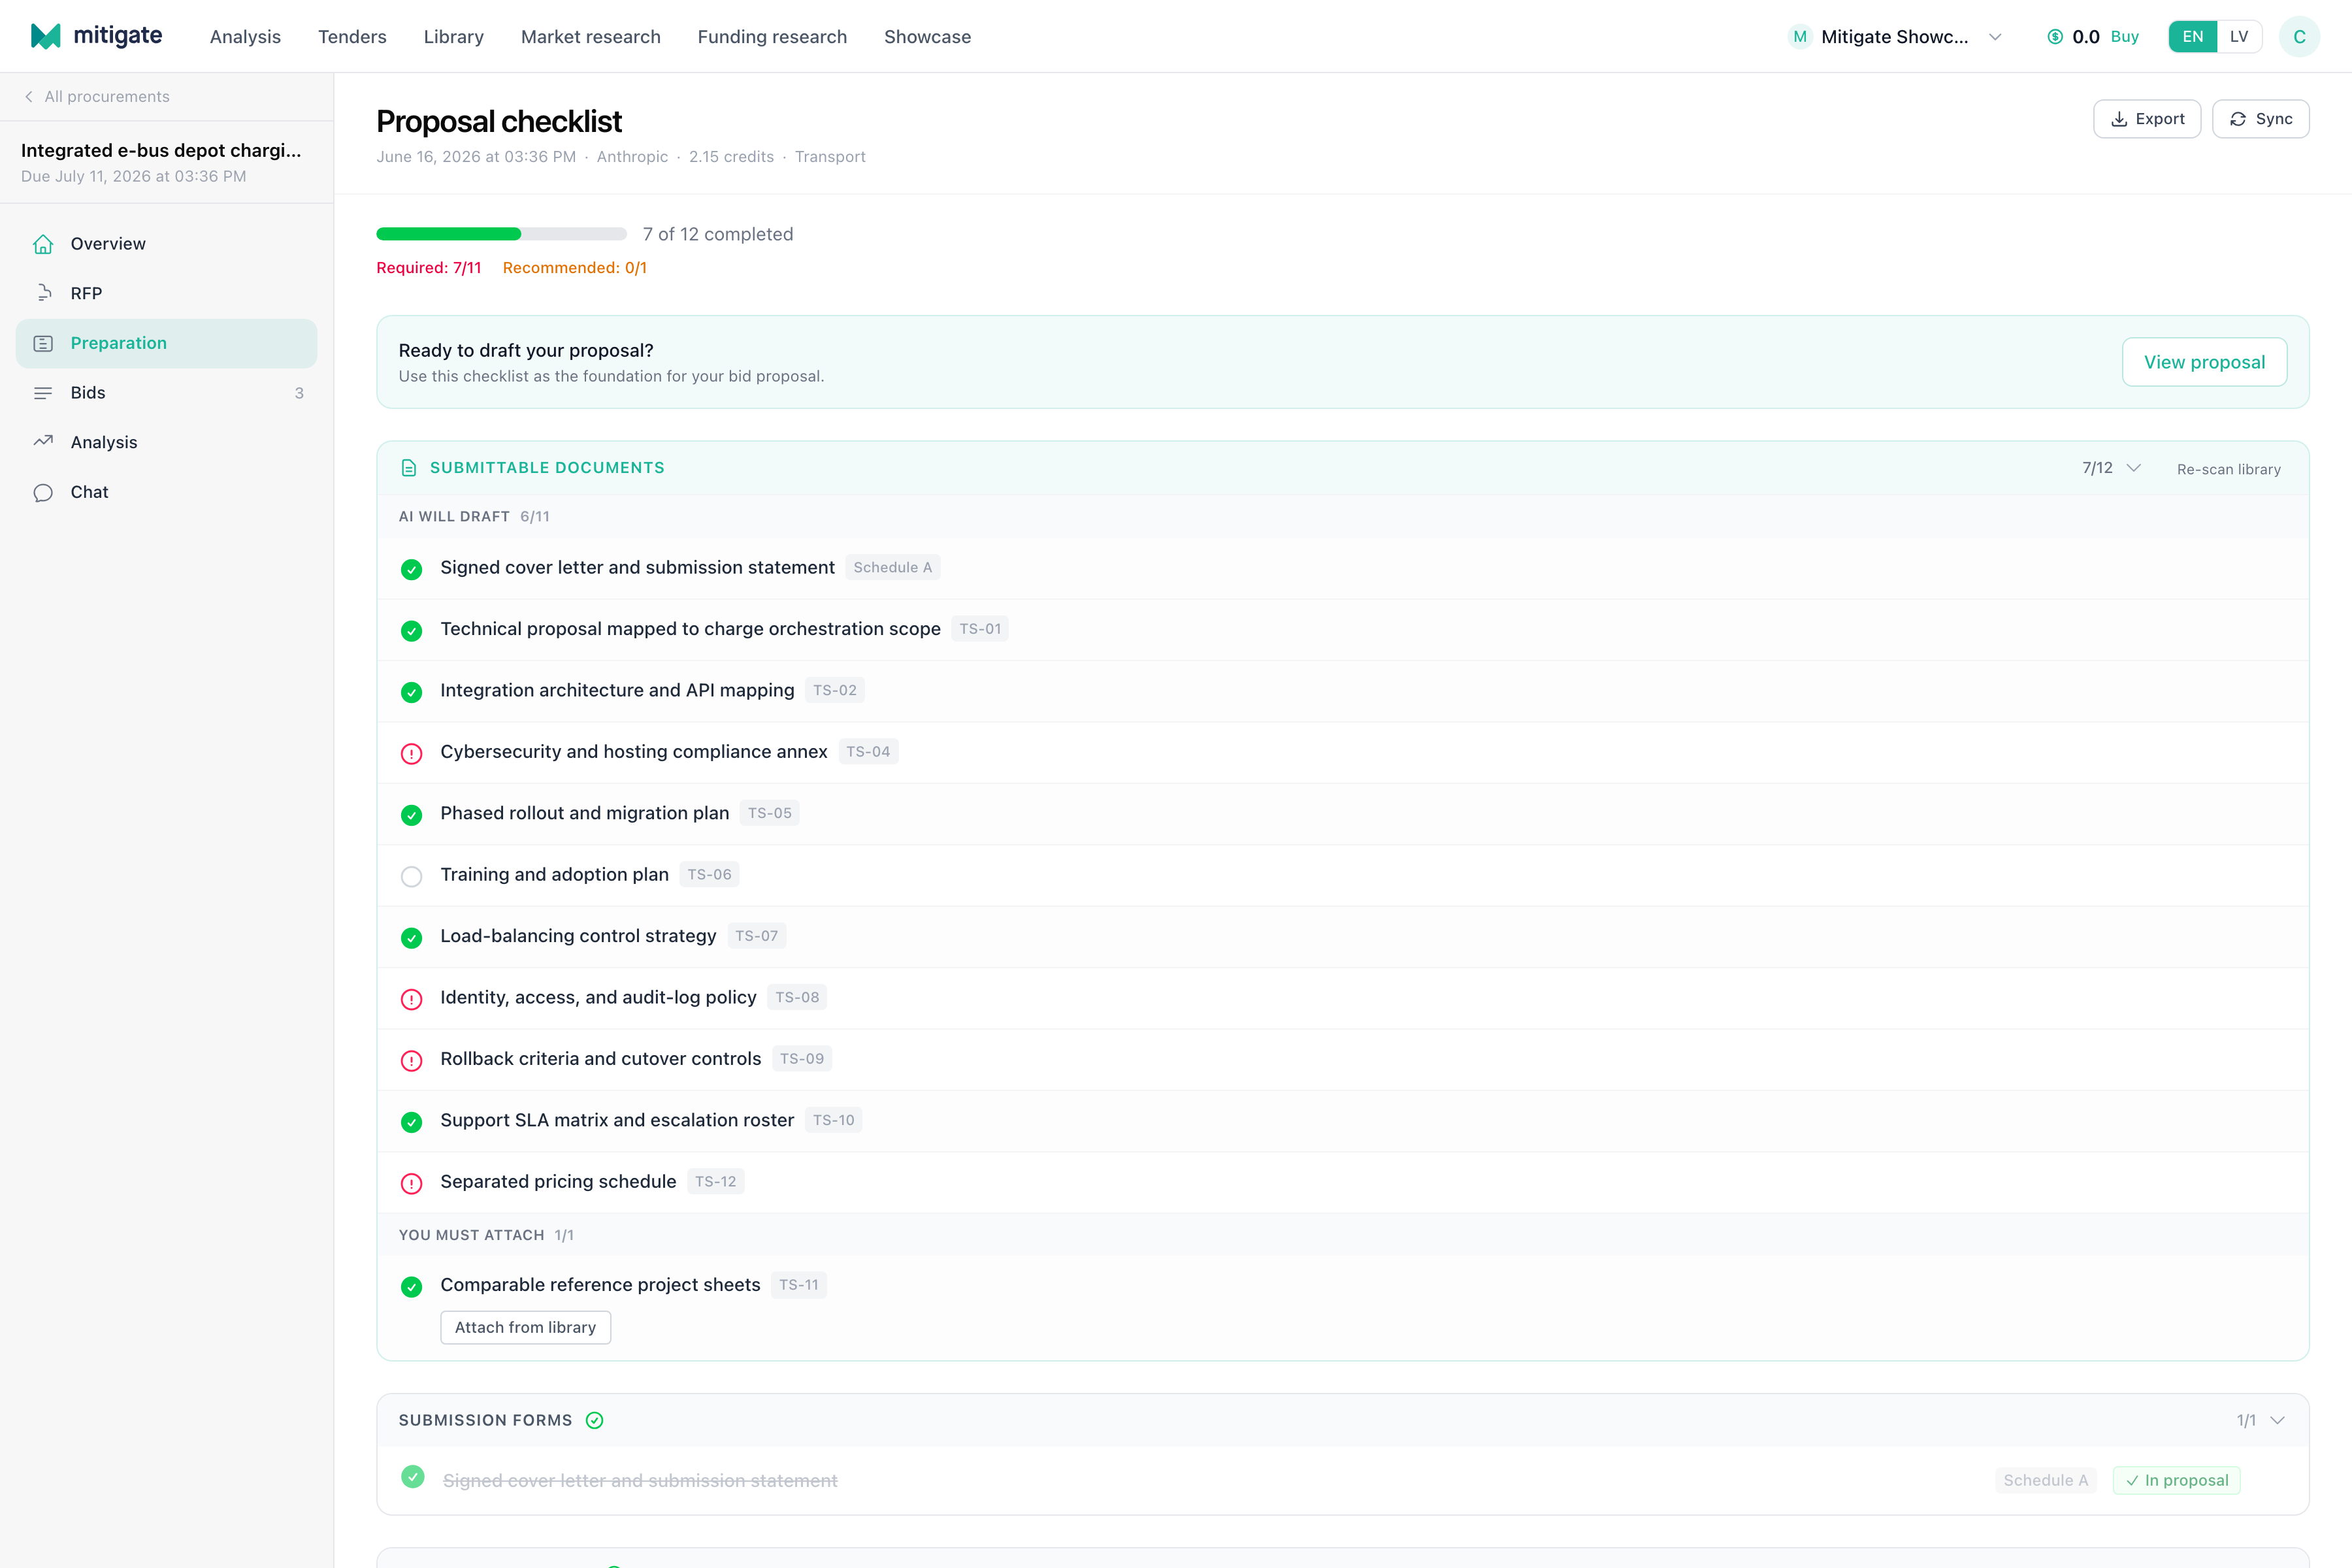Click the Submittable Documents file icon

[x=409, y=468]
